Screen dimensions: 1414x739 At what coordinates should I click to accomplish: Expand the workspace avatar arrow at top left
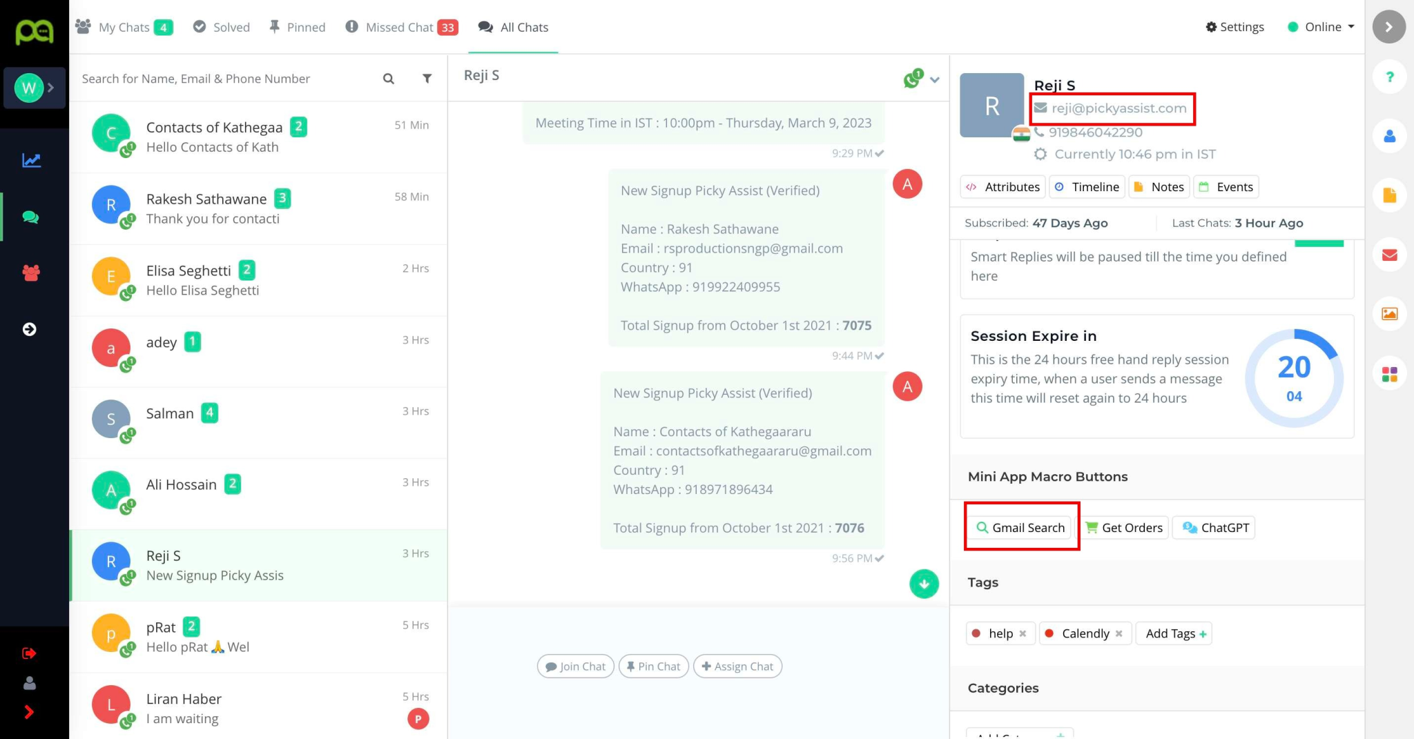[x=51, y=88]
